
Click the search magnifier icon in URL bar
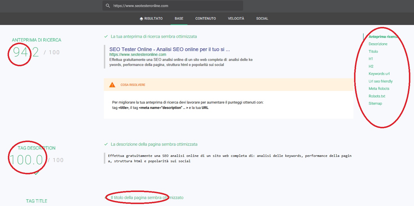(108, 6)
